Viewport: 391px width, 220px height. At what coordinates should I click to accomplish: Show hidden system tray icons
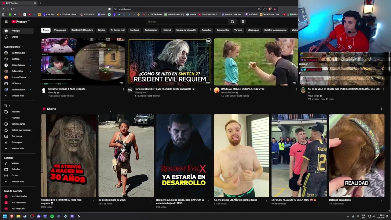[x=348, y=216]
